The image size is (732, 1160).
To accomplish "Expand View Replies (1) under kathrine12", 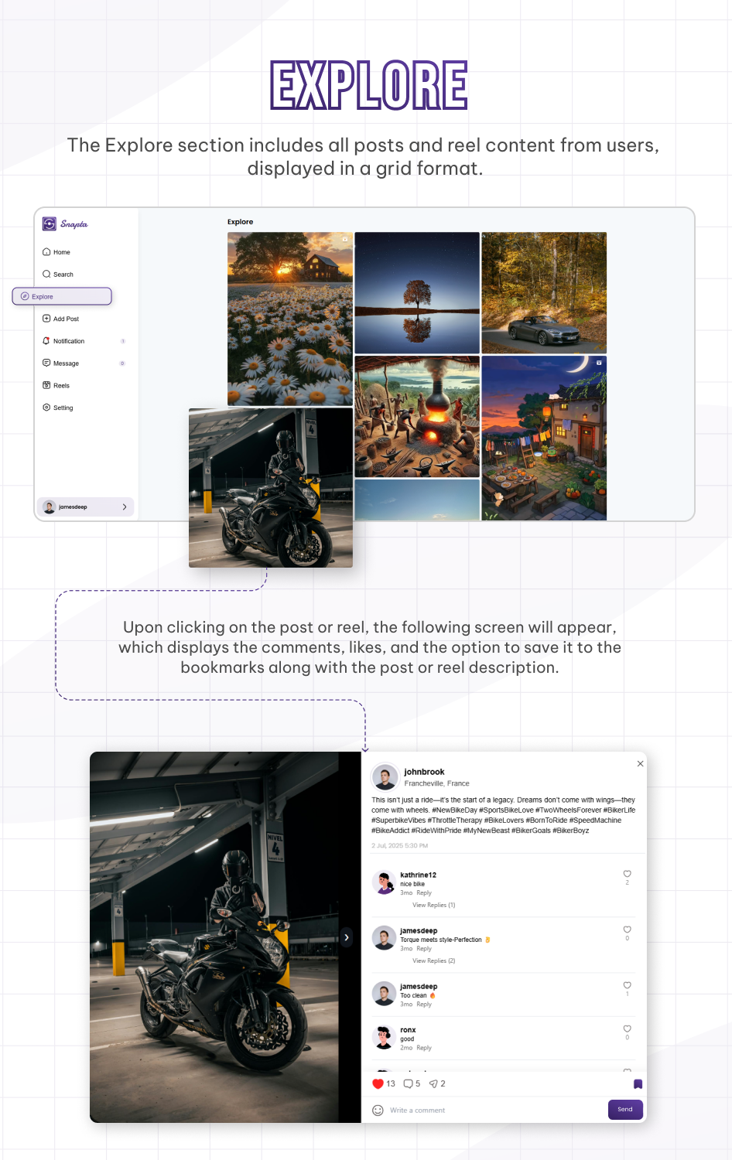I will click(434, 905).
